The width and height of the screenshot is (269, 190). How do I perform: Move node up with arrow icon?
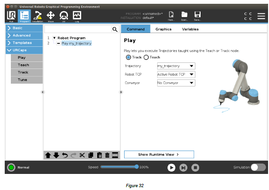pyautogui.click(x=48, y=155)
